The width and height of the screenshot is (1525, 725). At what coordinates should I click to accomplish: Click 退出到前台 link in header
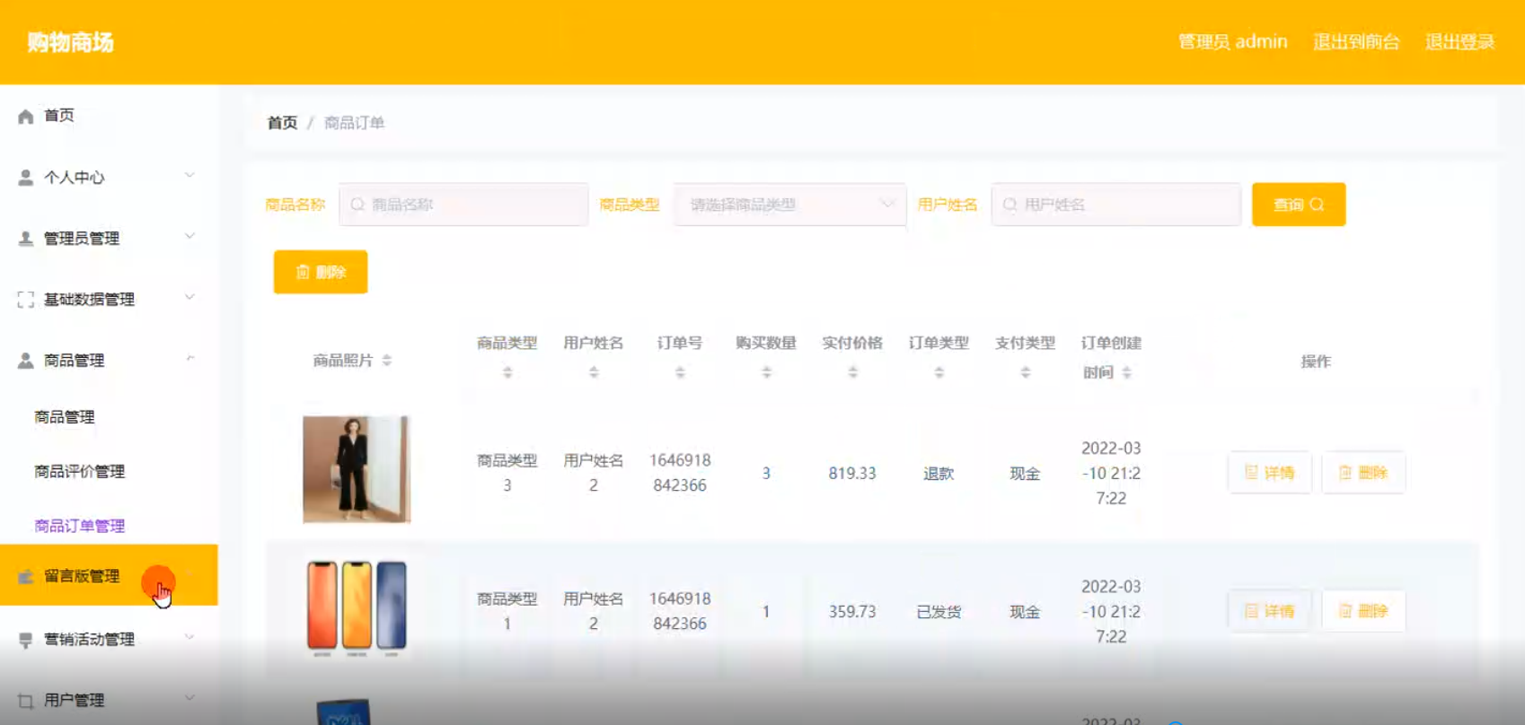pos(1356,42)
